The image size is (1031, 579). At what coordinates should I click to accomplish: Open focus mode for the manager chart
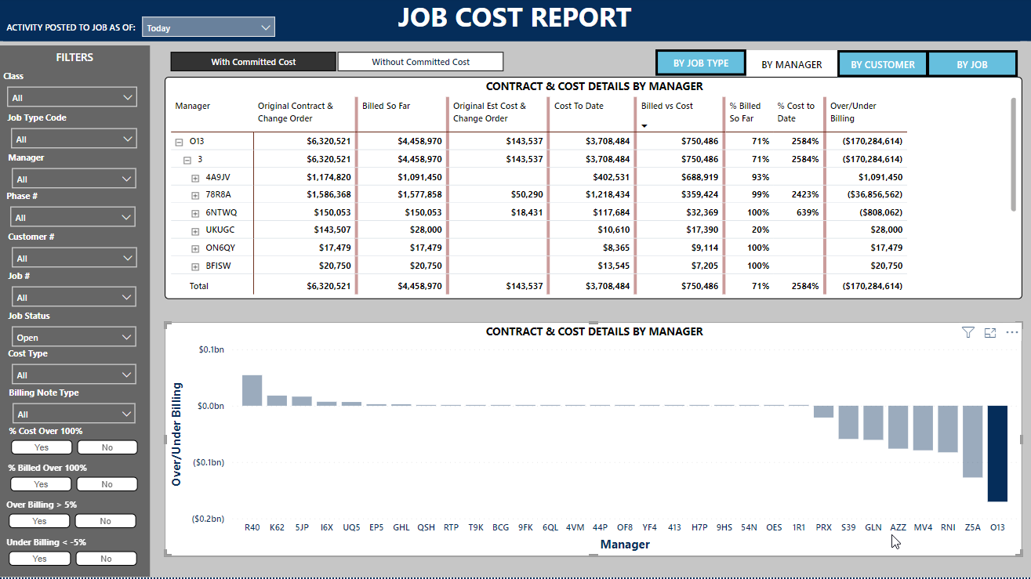989,332
